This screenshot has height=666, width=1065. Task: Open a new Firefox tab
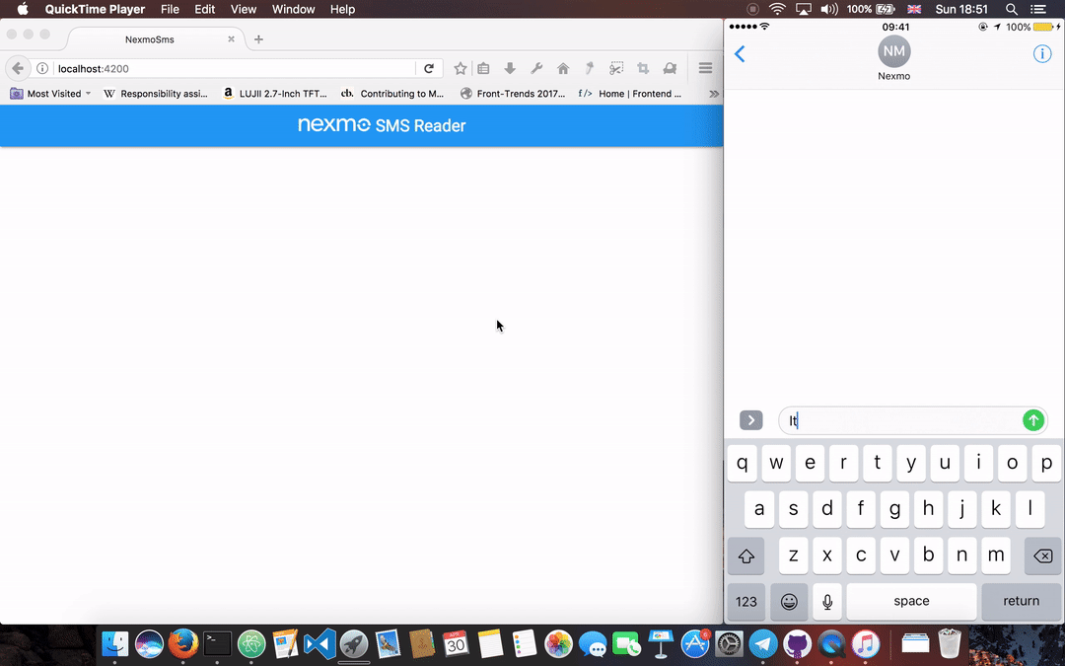click(x=258, y=39)
